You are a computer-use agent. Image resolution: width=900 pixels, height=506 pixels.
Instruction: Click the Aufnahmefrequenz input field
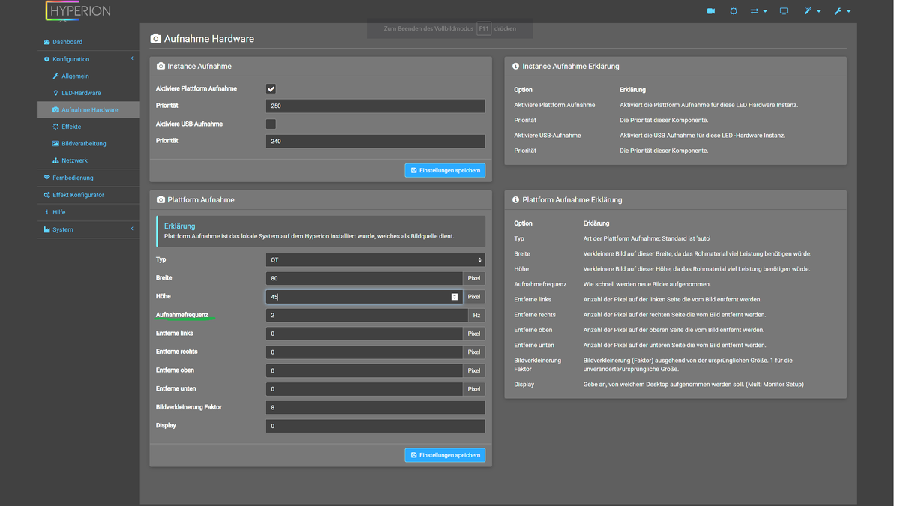click(367, 315)
